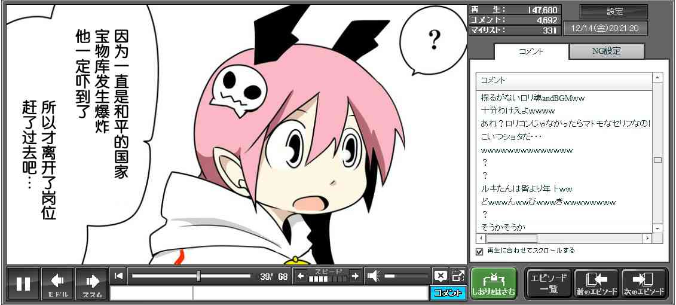Click the comment text input field

[310, 293]
